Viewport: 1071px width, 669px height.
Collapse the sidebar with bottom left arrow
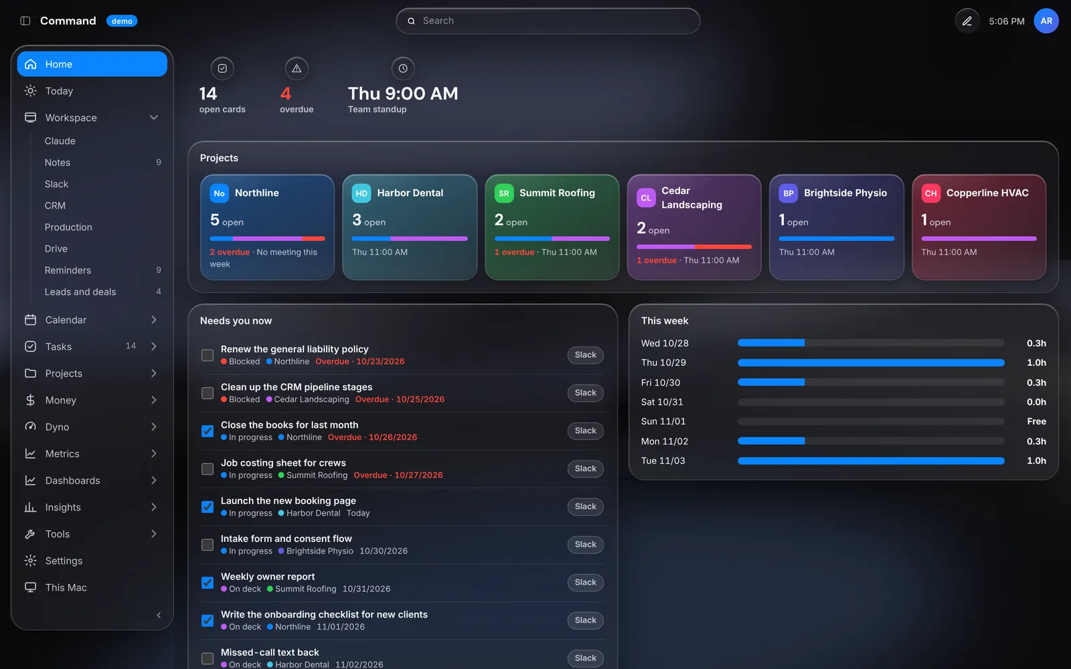[x=159, y=615]
